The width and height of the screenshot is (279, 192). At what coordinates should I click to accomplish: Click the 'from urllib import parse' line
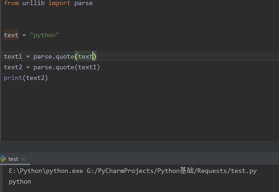point(48,3)
